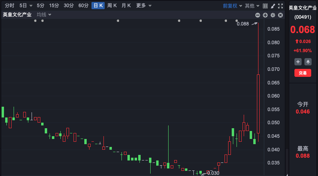Open the chart grid layout icon

click(x=265, y=6)
